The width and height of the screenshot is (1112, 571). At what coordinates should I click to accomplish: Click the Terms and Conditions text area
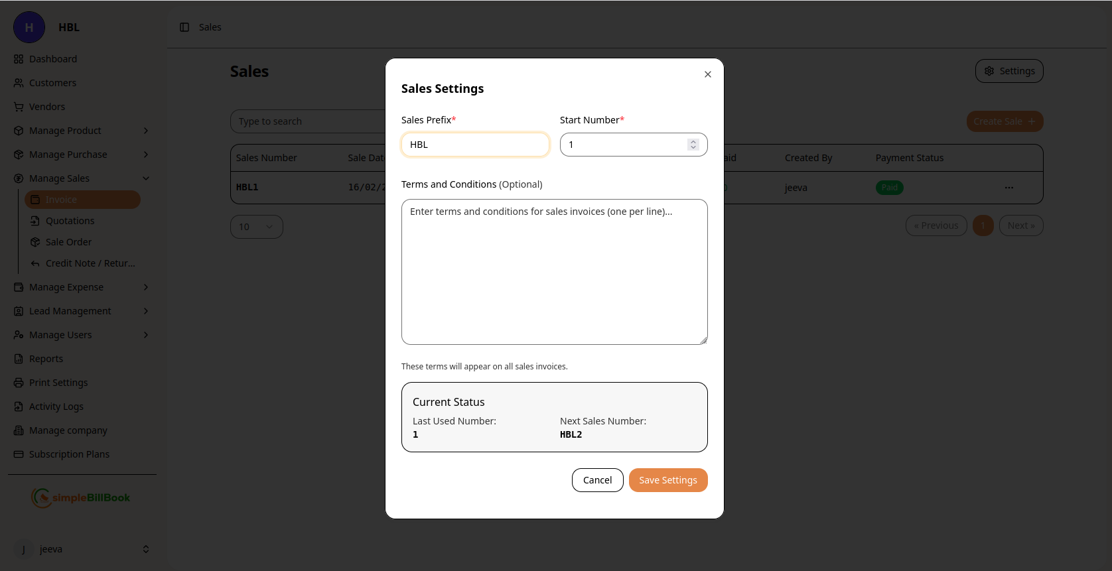tap(554, 272)
